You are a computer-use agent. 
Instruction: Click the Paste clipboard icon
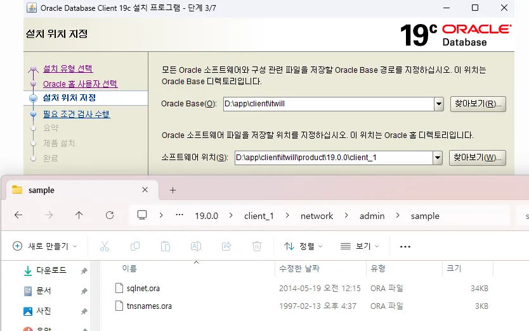pos(166,246)
